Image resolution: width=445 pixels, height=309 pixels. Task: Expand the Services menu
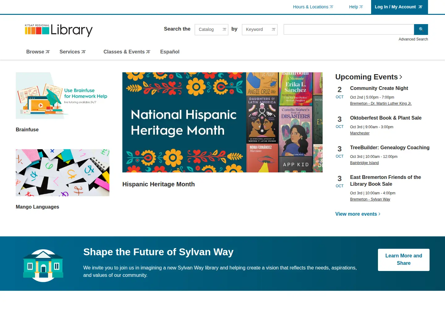click(72, 52)
